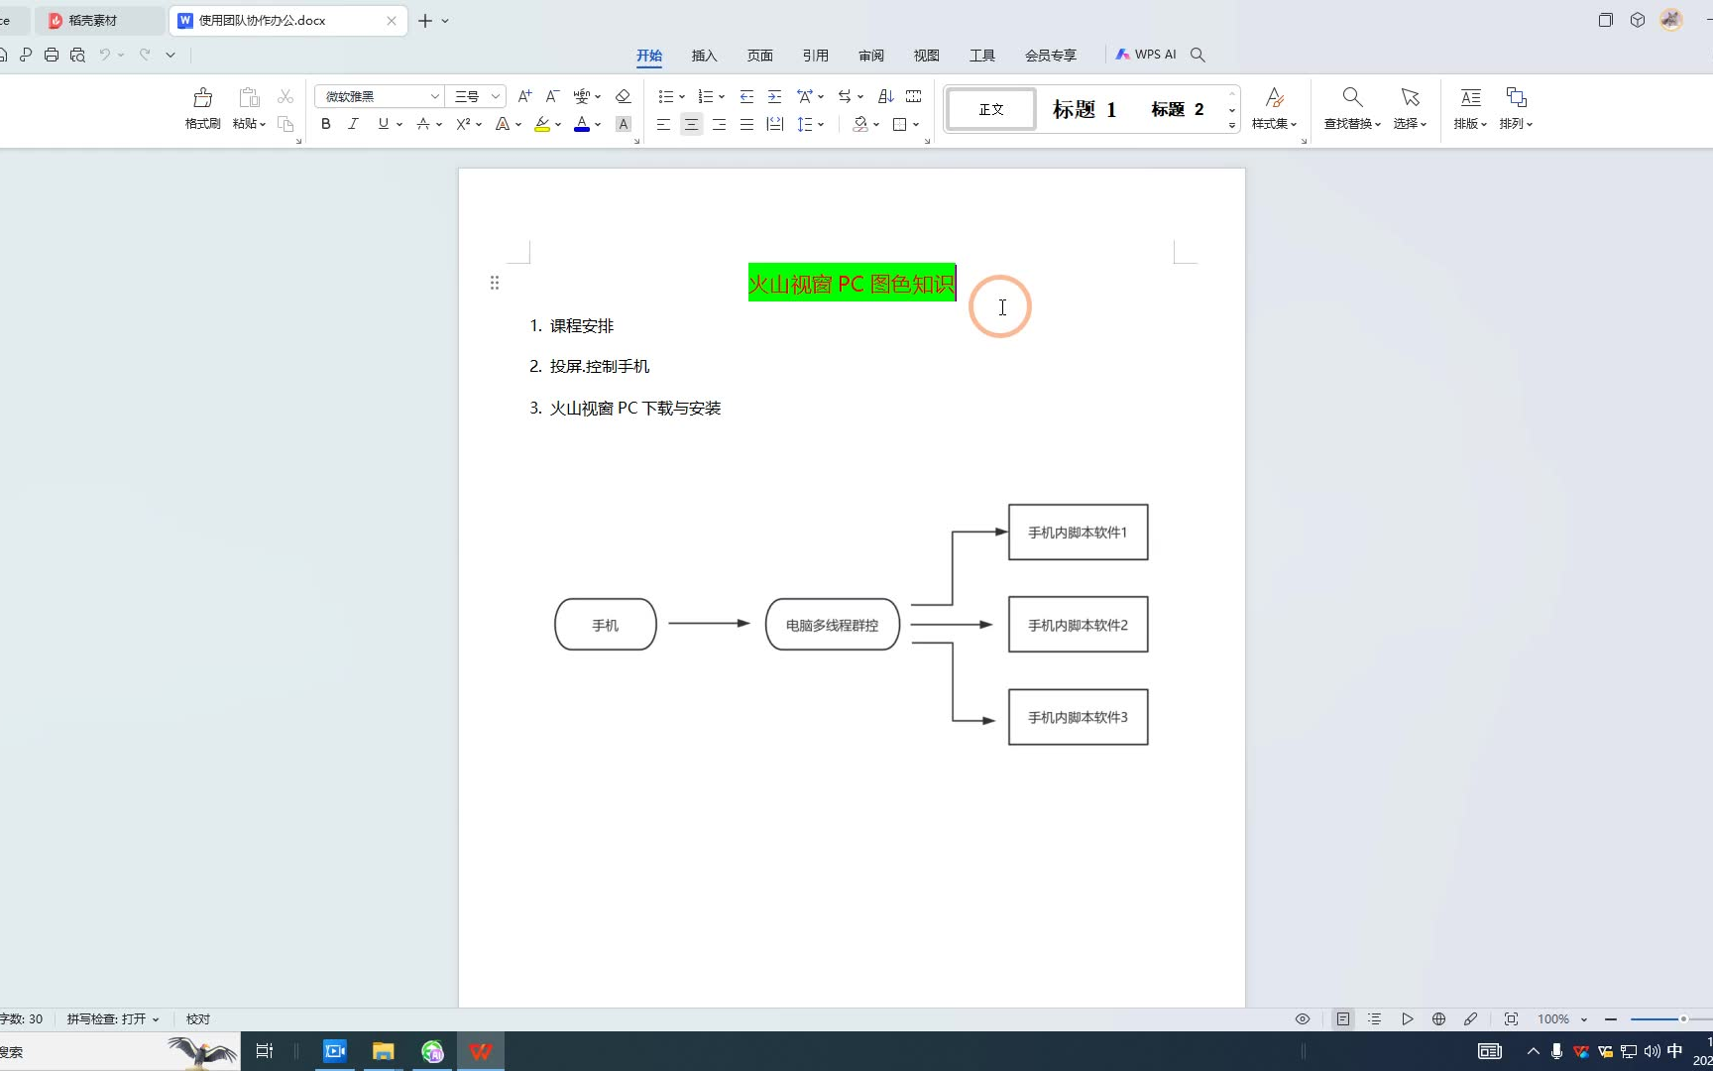This screenshot has height=1071, width=1713.
Task: Increase font size with A+ icon
Action: [525, 96]
